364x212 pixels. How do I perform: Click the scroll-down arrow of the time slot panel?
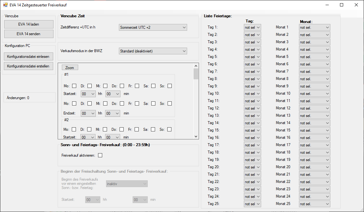[x=196, y=136]
